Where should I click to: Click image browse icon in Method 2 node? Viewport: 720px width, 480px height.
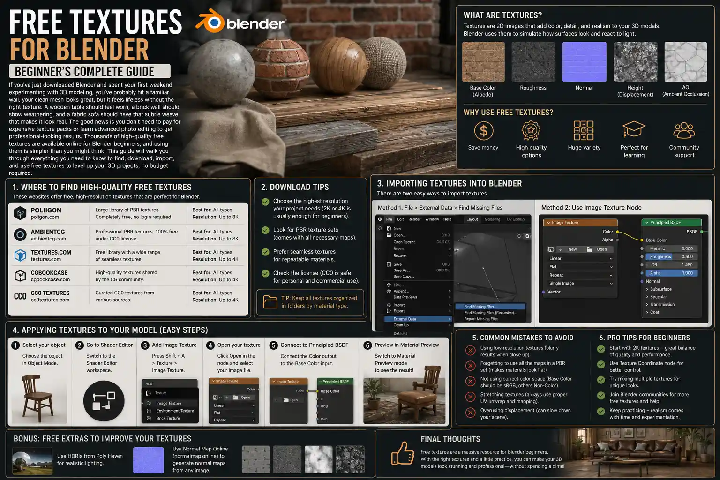[x=551, y=249]
